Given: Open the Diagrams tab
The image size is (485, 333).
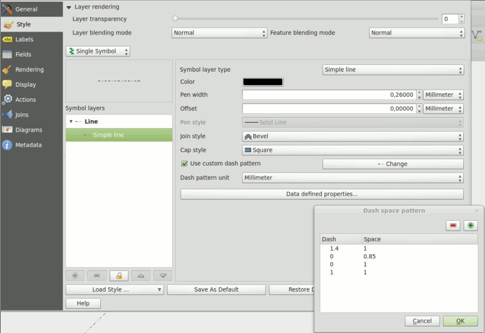Looking at the screenshot, I should click(x=32, y=130).
